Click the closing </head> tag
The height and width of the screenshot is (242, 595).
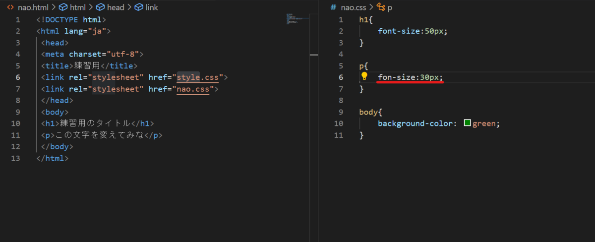(x=57, y=101)
